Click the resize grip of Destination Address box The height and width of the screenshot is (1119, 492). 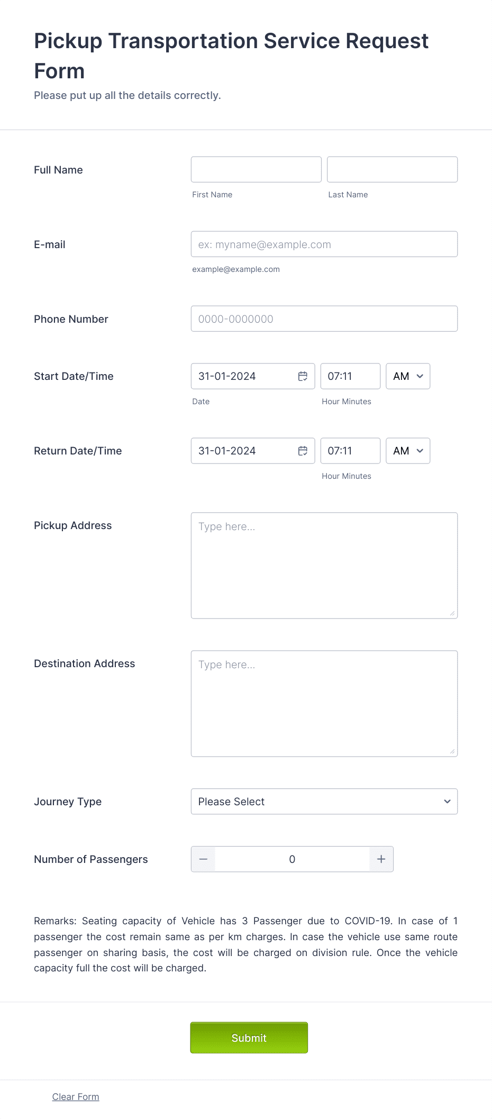point(453,752)
